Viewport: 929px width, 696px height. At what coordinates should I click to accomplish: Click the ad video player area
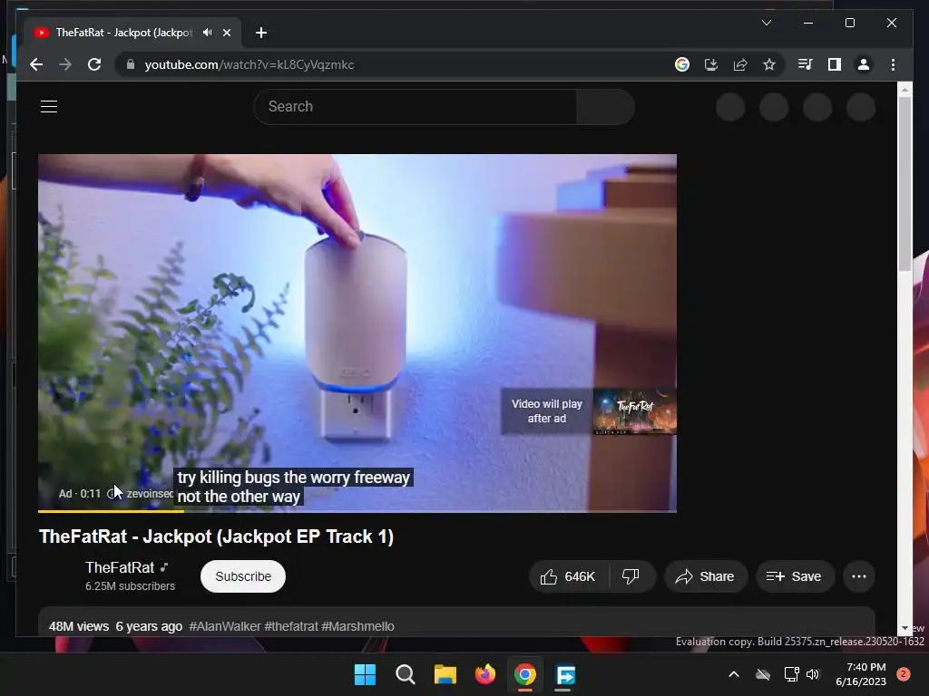tap(357, 332)
